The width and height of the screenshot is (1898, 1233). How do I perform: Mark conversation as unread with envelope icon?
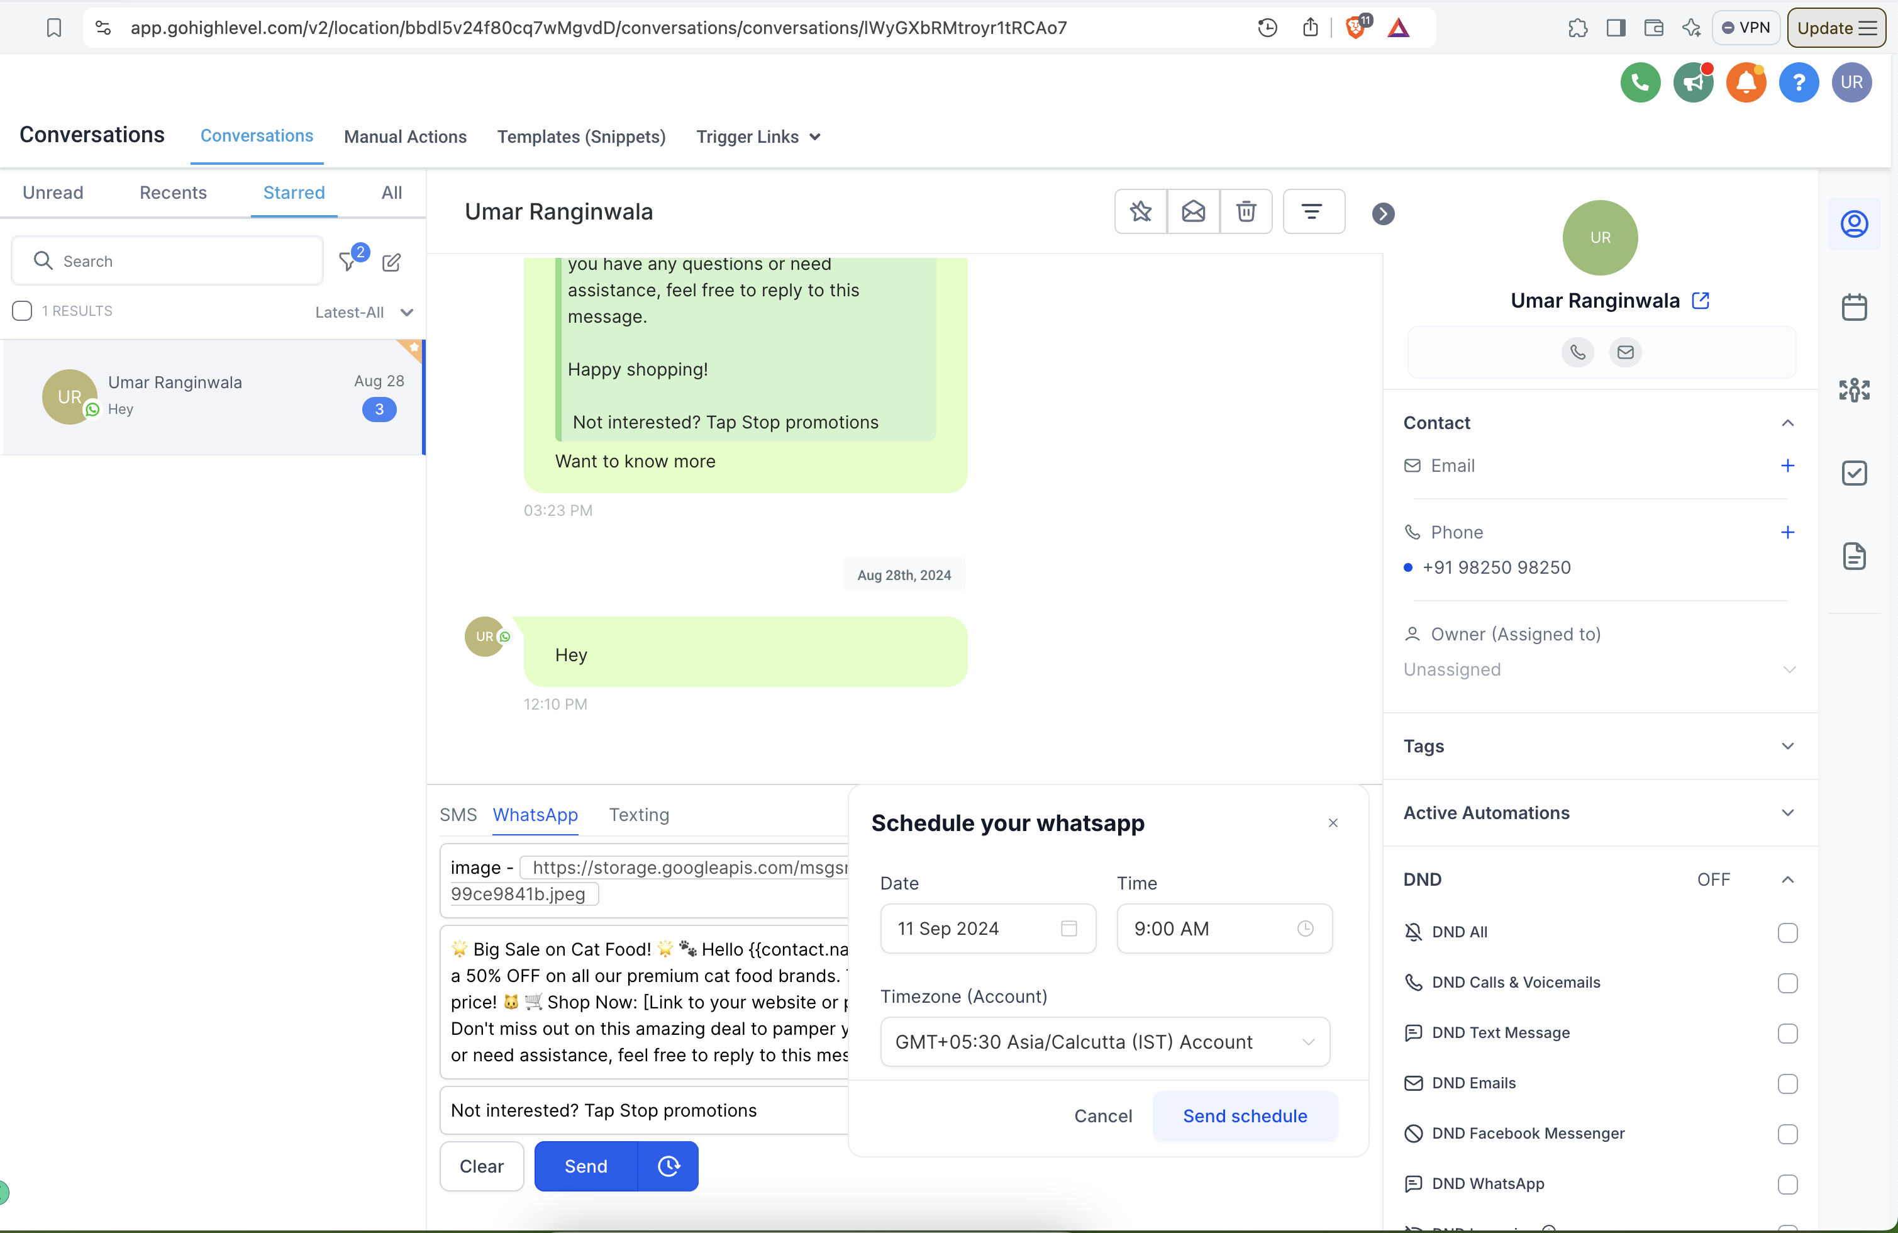pos(1193,211)
